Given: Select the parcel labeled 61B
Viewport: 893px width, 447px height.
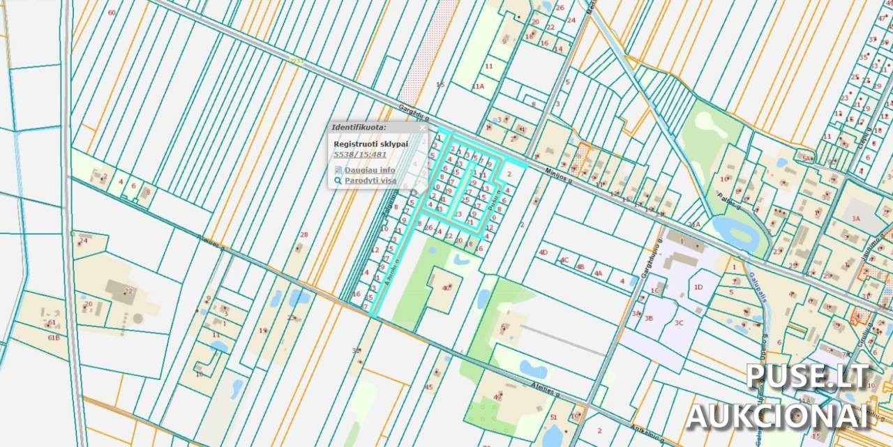Looking at the screenshot, I should (x=54, y=338).
